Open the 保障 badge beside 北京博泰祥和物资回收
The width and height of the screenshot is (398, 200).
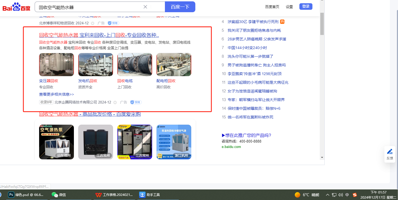pos(113,23)
